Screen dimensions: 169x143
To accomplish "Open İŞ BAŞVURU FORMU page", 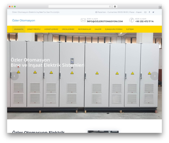I will click(x=114, y=29).
